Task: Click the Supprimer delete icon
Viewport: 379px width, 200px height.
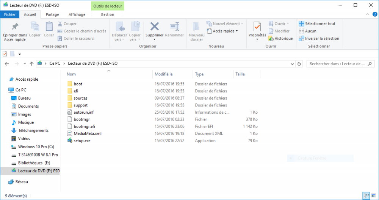Action: (155, 27)
